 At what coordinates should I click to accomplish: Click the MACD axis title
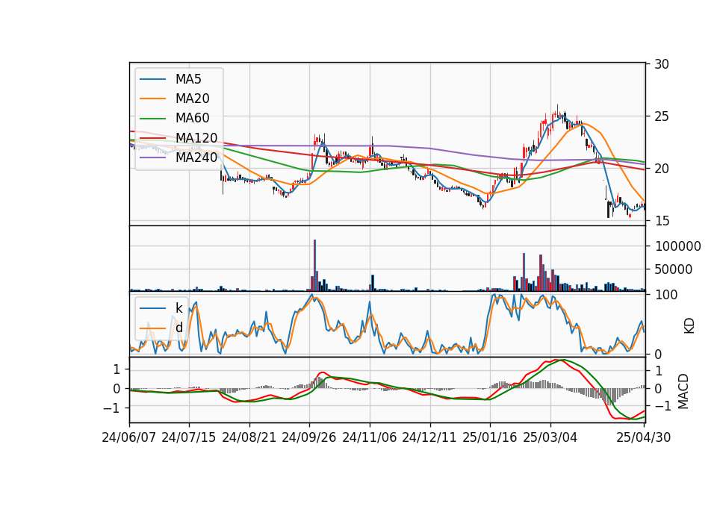click(x=683, y=391)
